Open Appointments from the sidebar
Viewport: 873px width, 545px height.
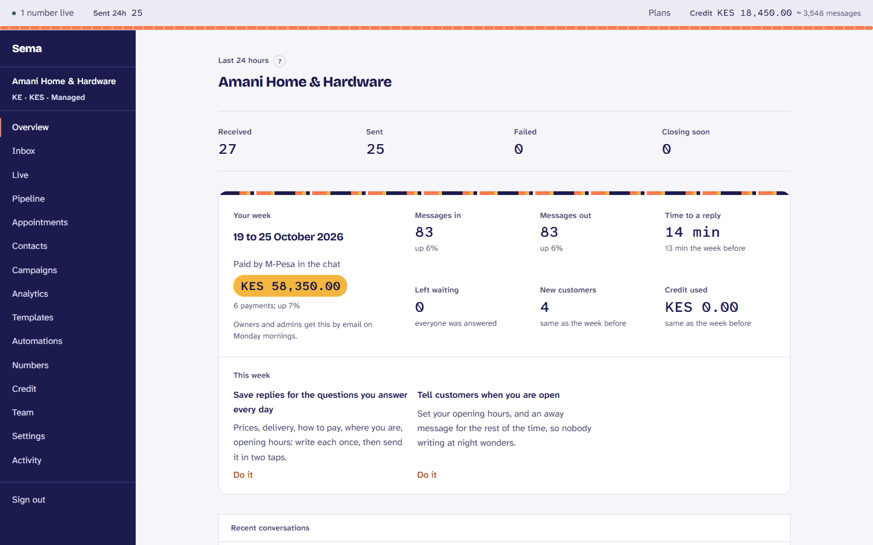(x=68, y=222)
